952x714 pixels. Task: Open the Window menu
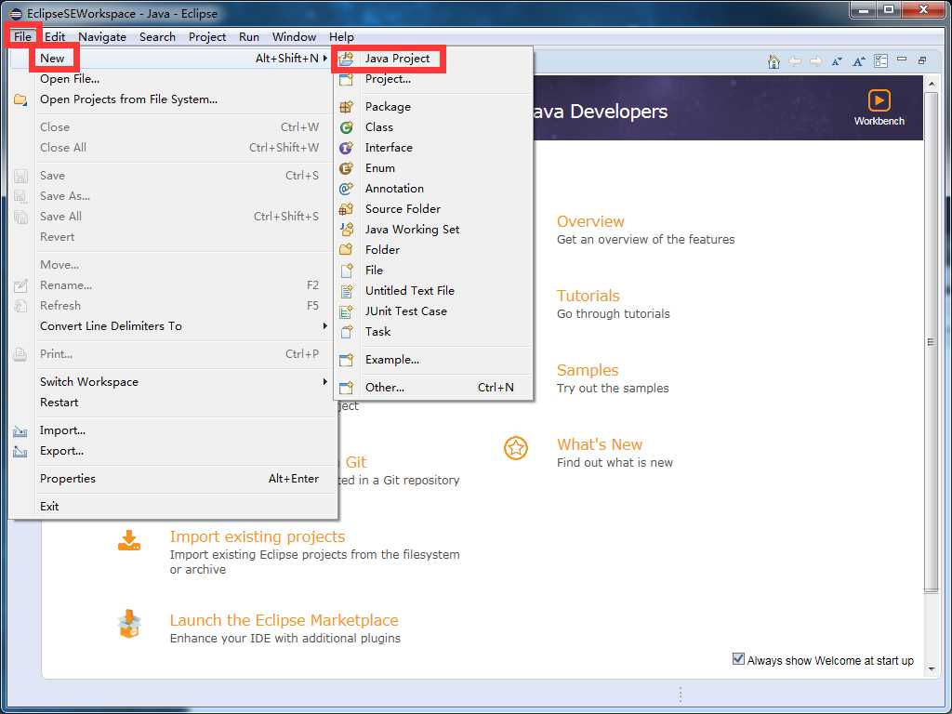(294, 36)
